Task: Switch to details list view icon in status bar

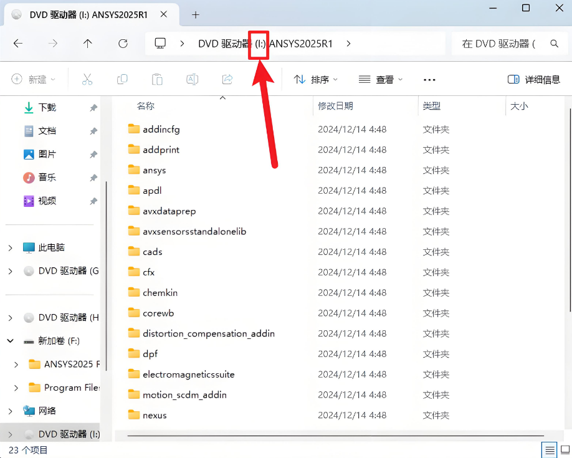Action: pos(550,450)
